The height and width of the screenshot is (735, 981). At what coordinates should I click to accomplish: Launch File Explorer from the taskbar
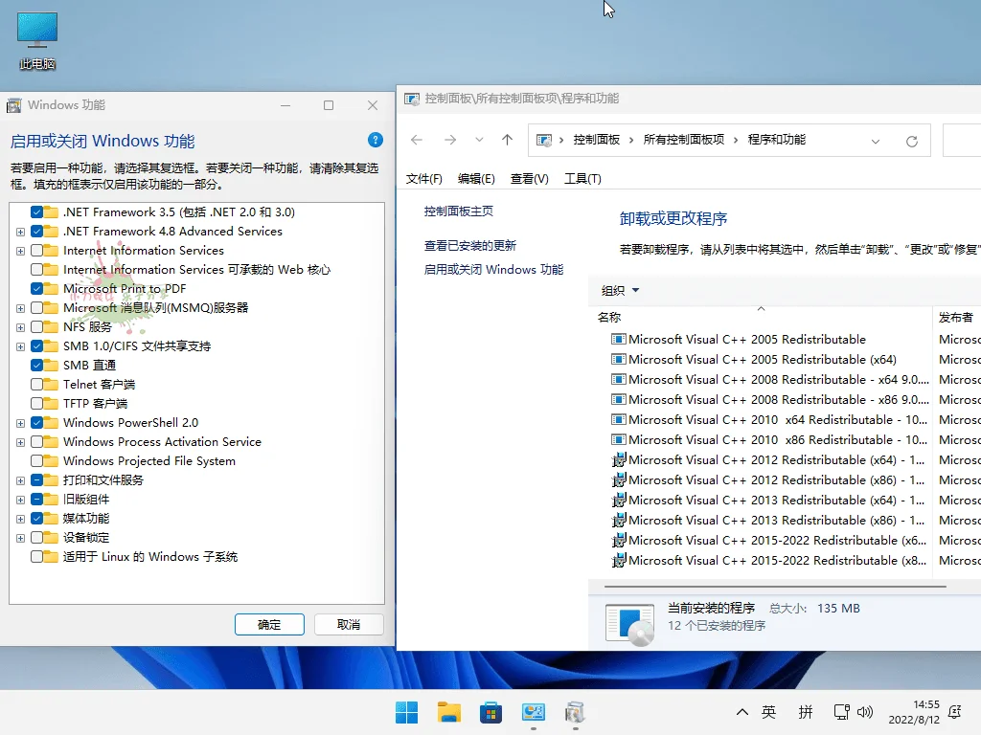[x=448, y=712]
